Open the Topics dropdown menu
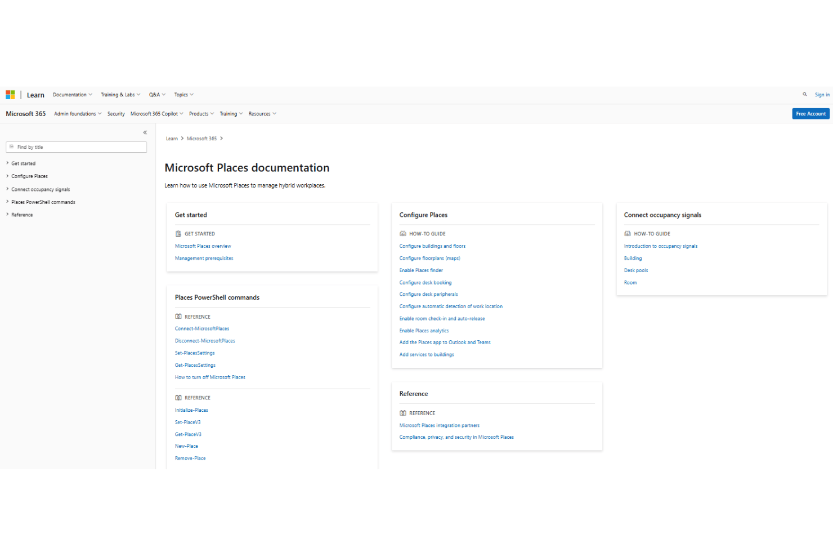The height and width of the screenshot is (556, 833). 183,95
